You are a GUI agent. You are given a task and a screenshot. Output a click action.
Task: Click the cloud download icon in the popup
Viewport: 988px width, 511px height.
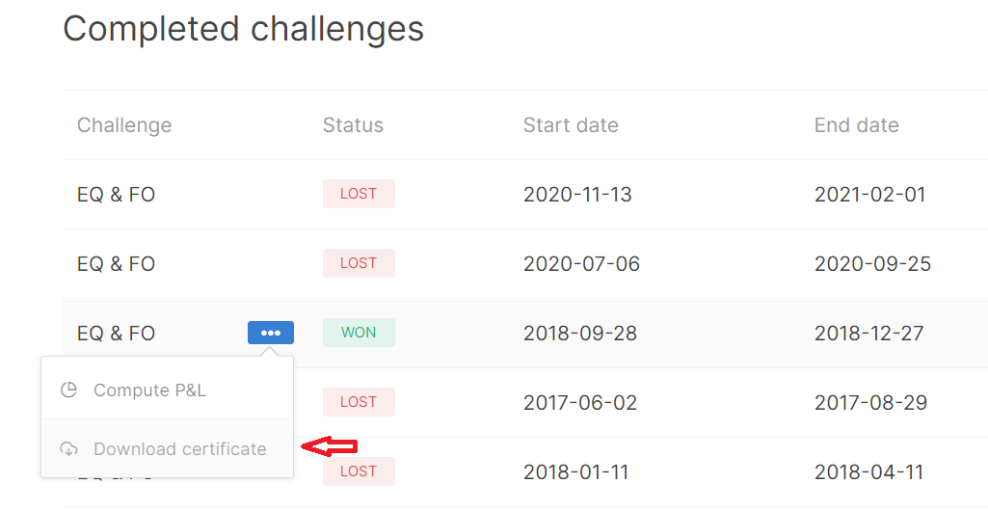pyautogui.click(x=68, y=448)
